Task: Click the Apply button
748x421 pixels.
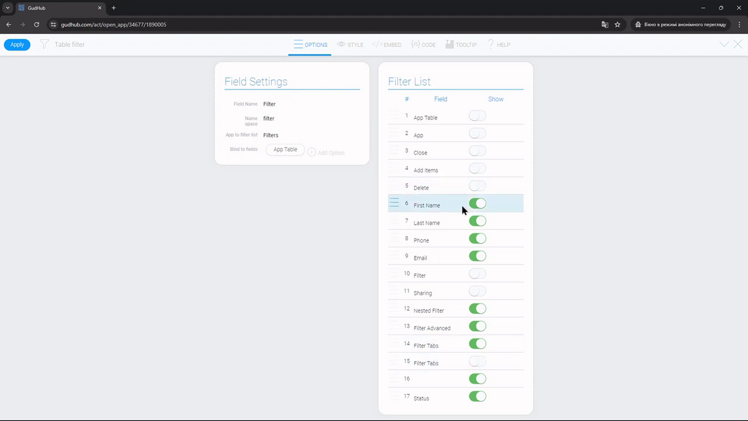Action: 17,44
